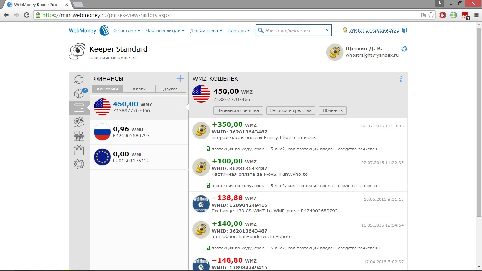Click the Запросить средства button
482x271 pixels.
[x=291, y=110]
